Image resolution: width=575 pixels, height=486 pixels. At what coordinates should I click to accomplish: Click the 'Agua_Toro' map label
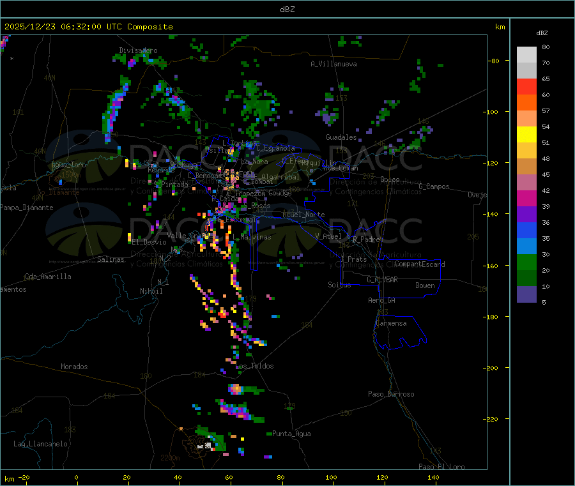[x=68, y=165]
